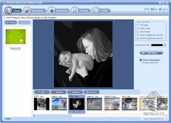Select the Center Image radio option
Screen dimensions: 171x123
pos(137,28)
